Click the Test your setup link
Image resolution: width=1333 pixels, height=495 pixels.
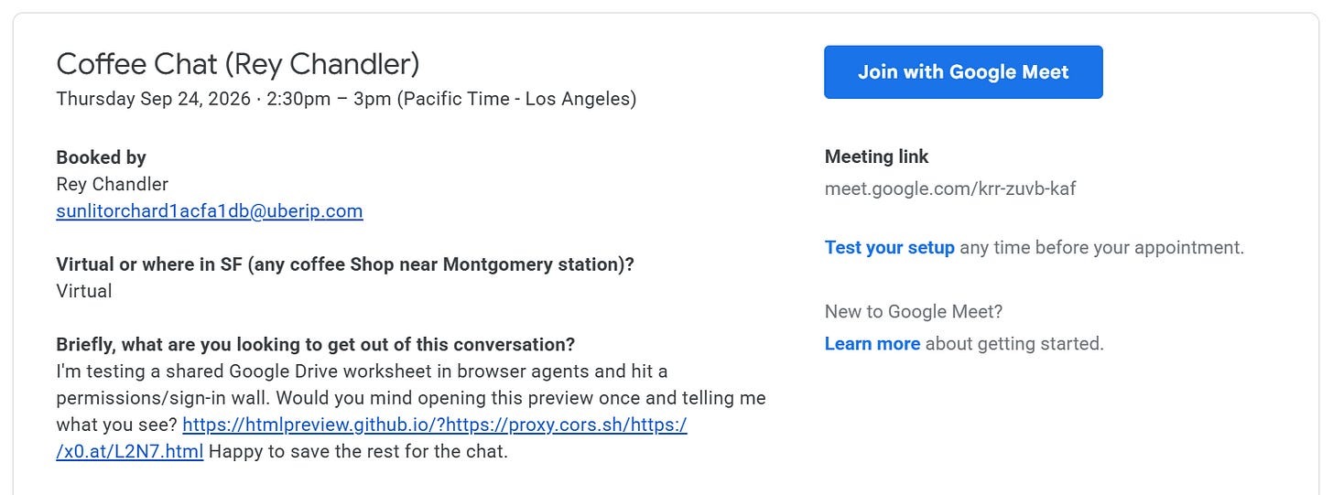point(890,247)
